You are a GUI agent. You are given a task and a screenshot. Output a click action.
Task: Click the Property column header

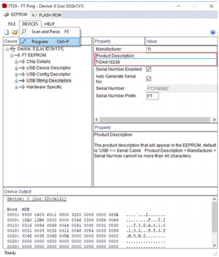click(x=119, y=41)
